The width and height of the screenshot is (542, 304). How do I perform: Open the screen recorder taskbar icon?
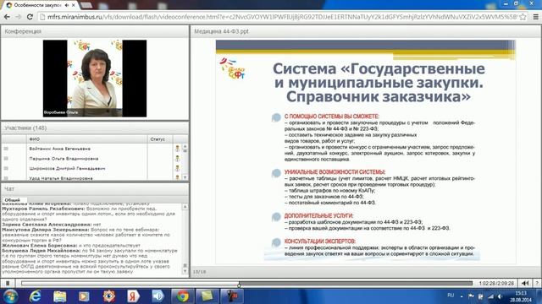[232, 296]
